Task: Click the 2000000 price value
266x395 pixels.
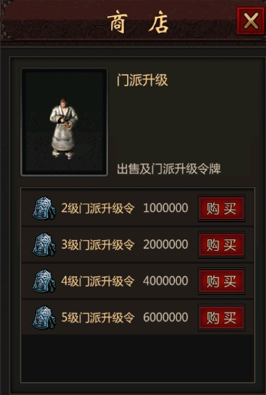Action: [x=166, y=244]
